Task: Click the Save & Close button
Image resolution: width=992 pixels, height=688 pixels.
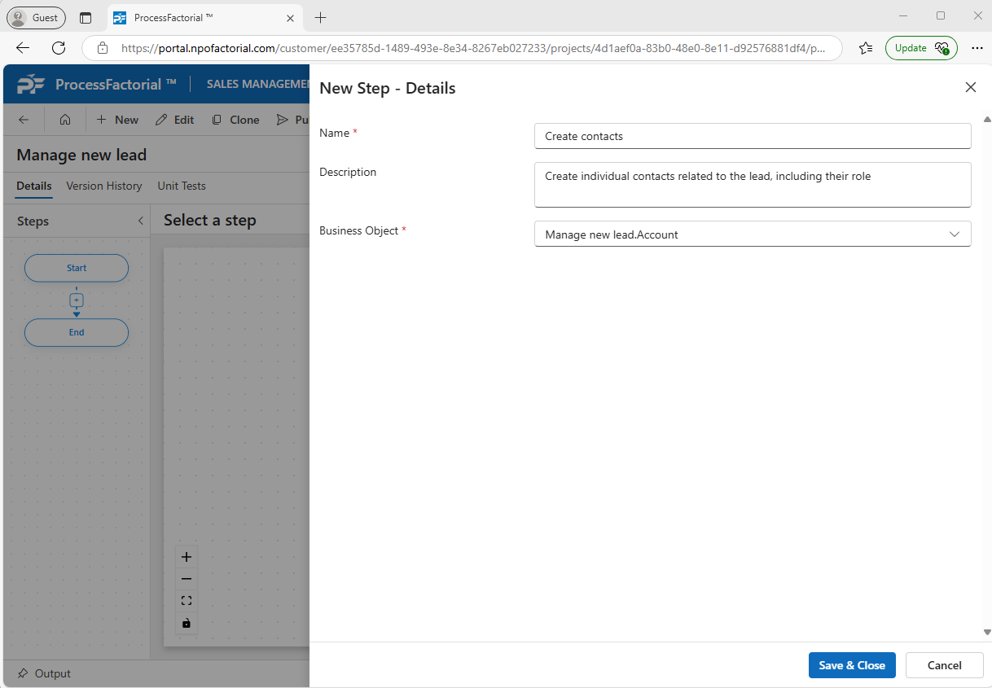Action: [852, 665]
